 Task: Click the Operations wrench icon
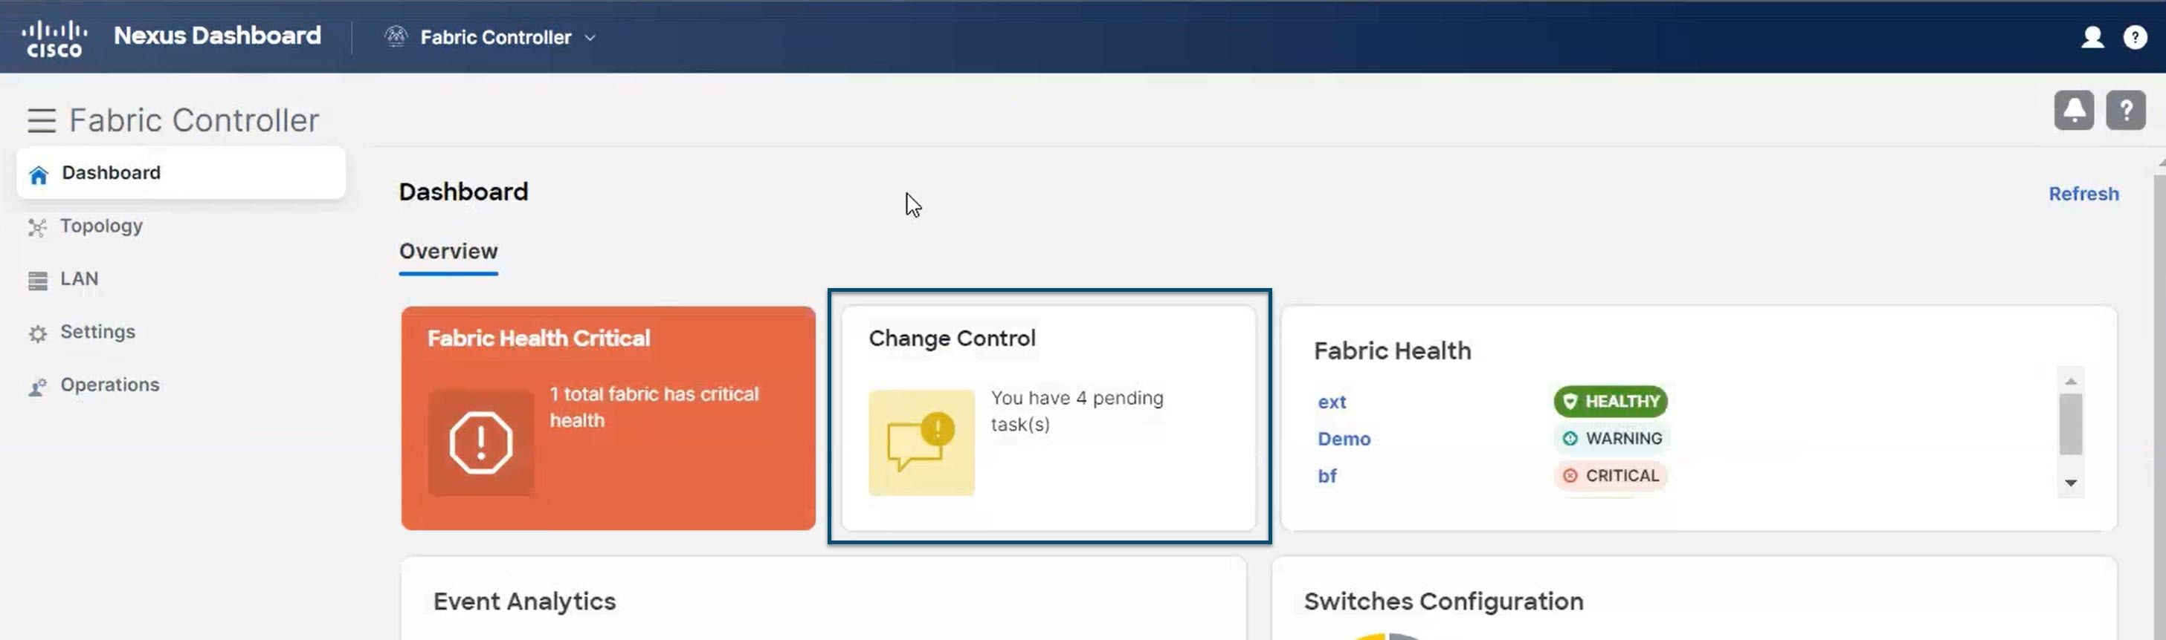coord(38,386)
